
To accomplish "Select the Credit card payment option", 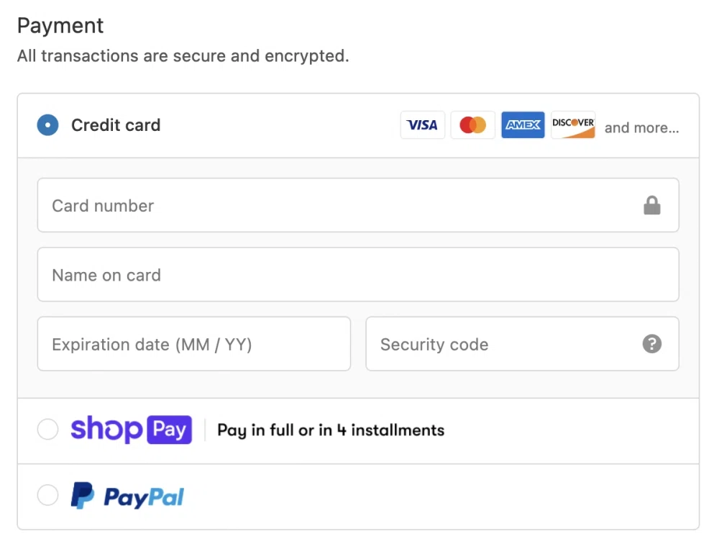I will pyautogui.click(x=47, y=124).
